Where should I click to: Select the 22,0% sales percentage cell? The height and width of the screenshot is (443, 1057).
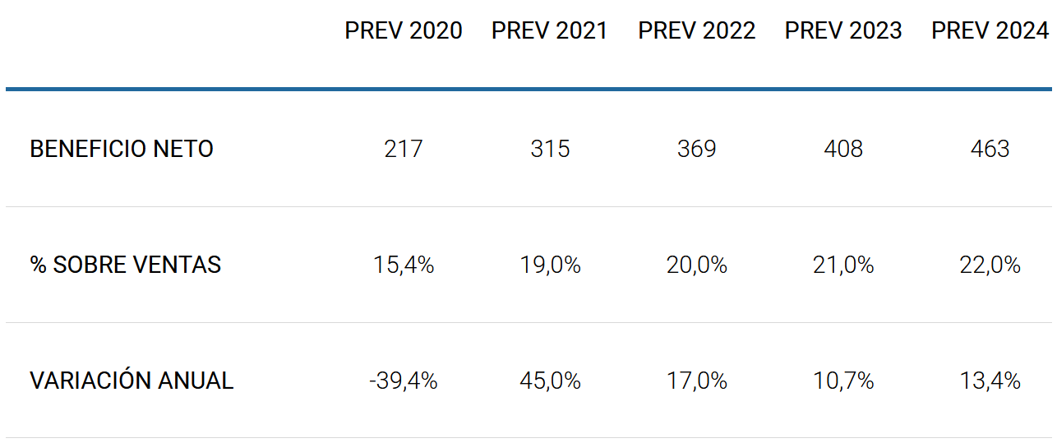[990, 265]
